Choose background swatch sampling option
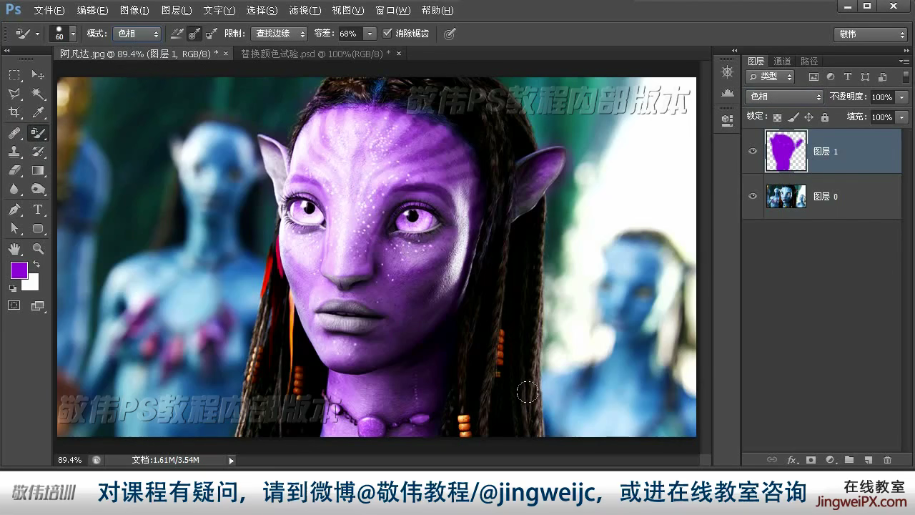Viewport: 915px width, 515px height. point(211,34)
